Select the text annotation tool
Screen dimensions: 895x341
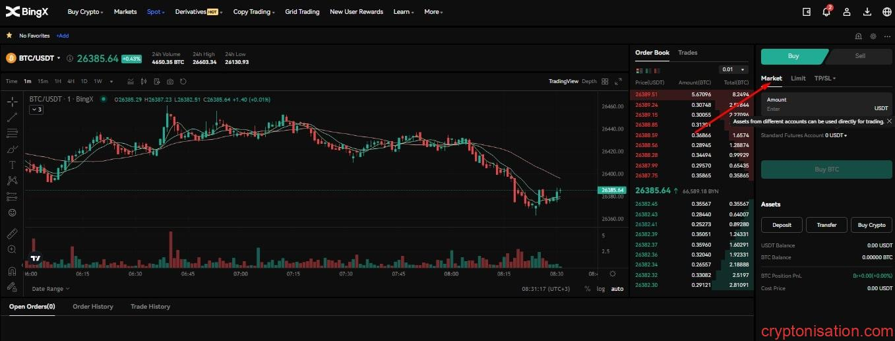[x=12, y=165]
